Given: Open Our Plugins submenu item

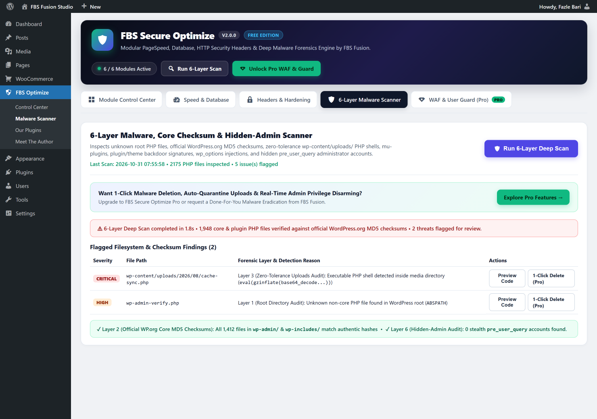Looking at the screenshot, I should 28,130.
